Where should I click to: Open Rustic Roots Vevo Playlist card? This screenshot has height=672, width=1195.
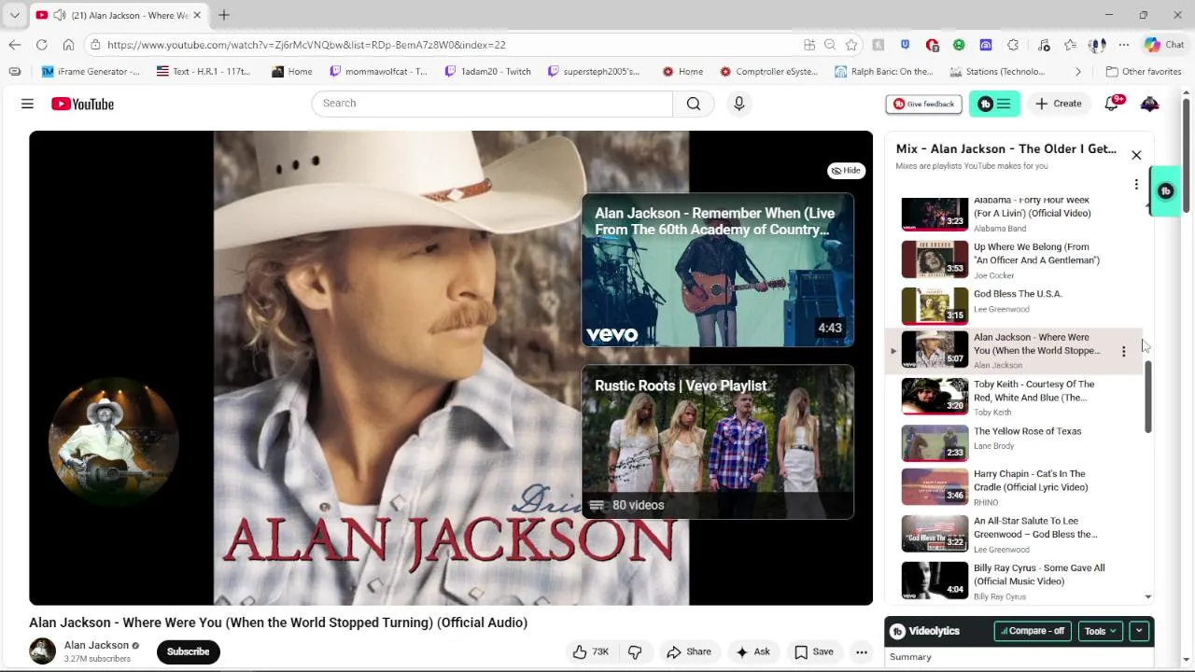click(x=717, y=441)
